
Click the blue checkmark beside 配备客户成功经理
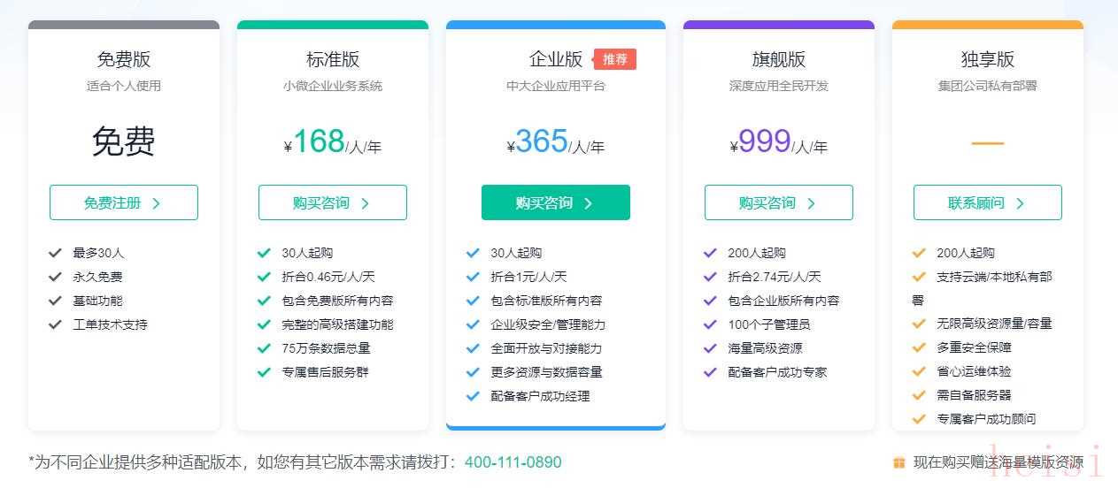point(473,396)
